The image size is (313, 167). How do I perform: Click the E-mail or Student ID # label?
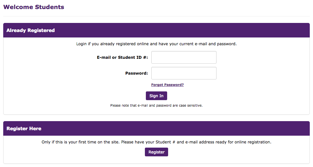coord(122,57)
